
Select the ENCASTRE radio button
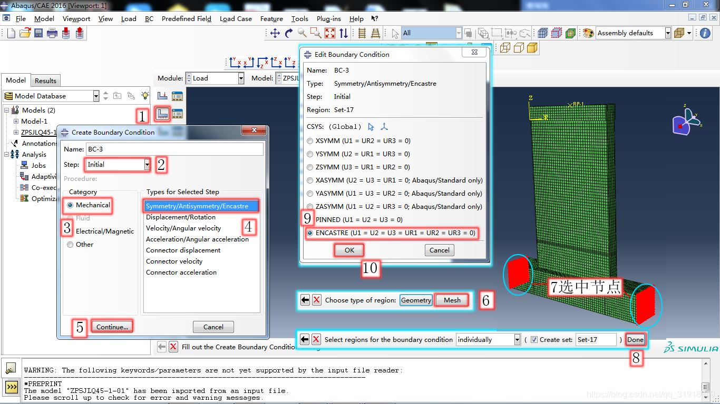pyautogui.click(x=310, y=233)
